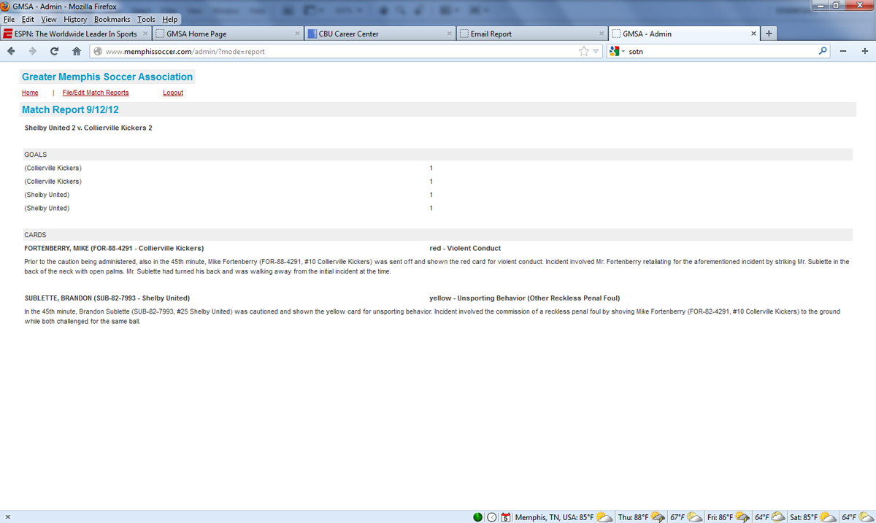Open the Bookmarks menu

click(112, 20)
